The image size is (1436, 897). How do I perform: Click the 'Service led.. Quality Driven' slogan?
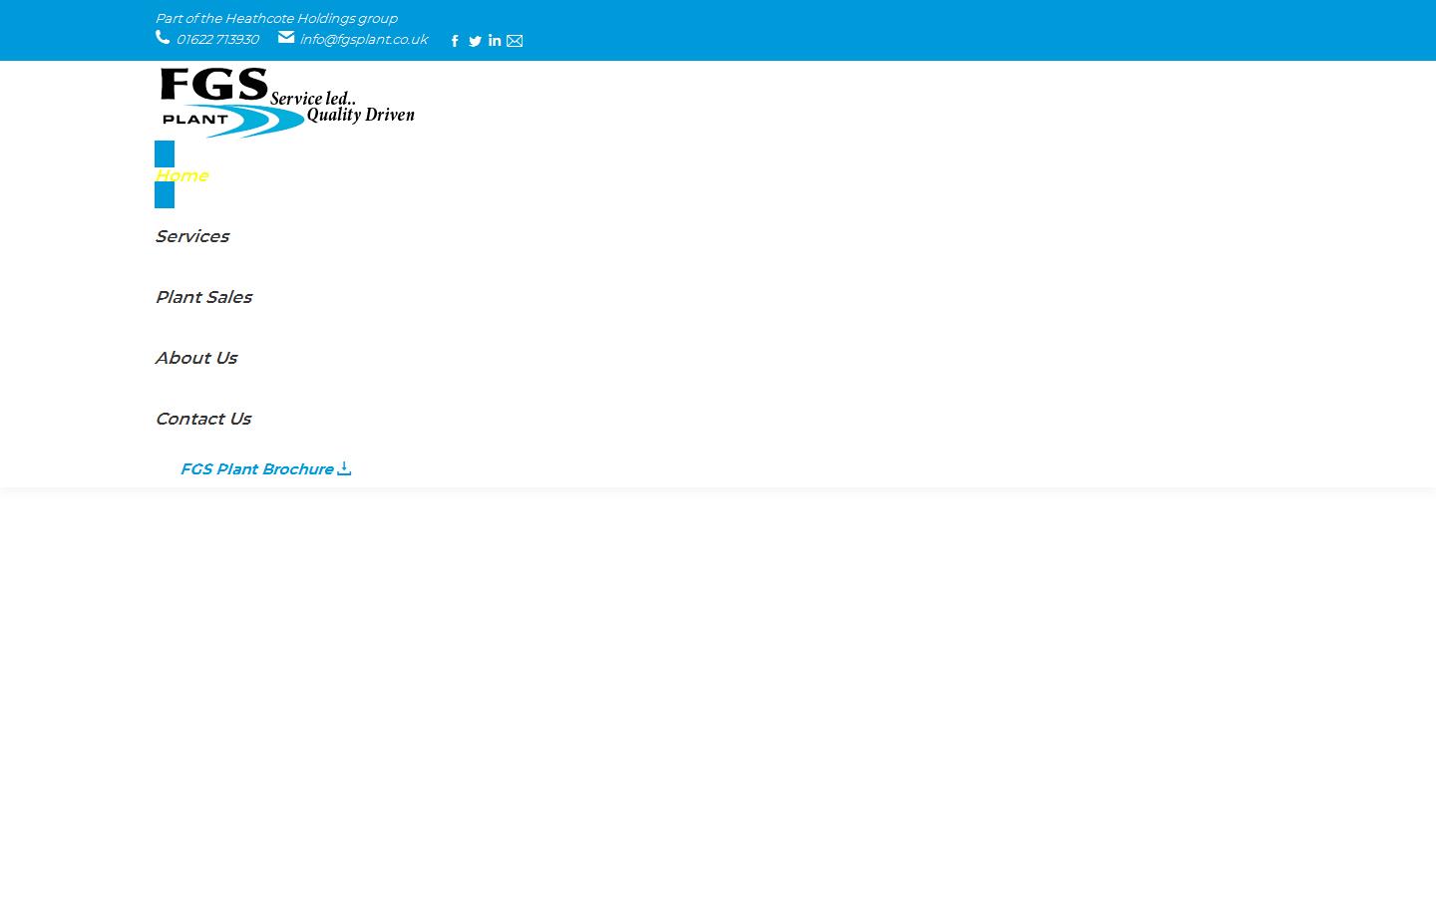tap(344, 107)
